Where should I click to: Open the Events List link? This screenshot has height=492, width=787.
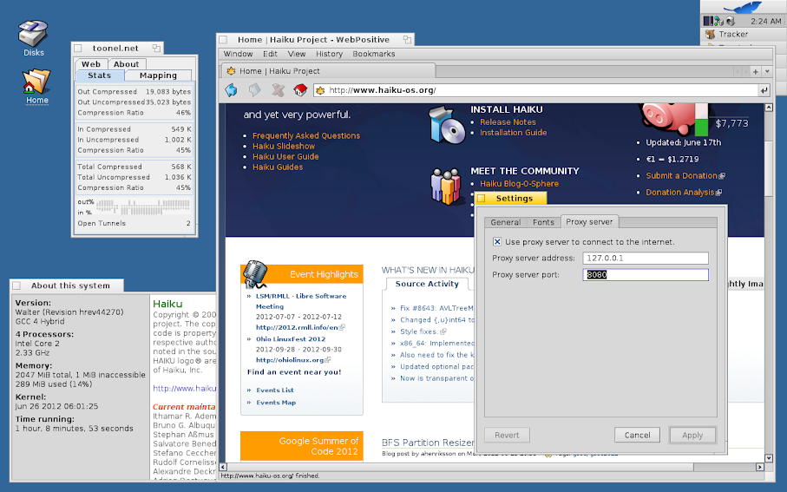tap(275, 390)
